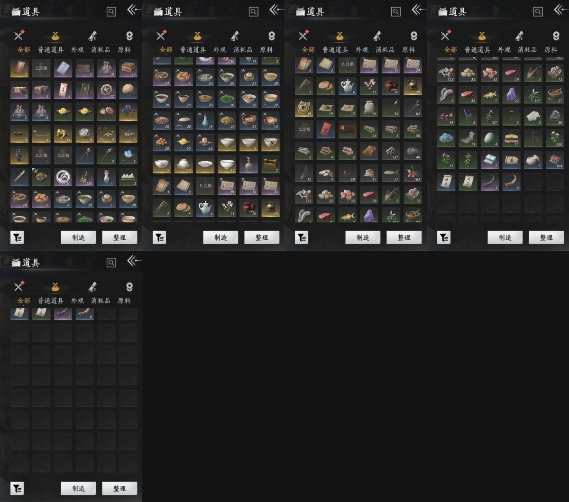Switch to 消耗品 tab in second panel
This screenshot has height=502, width=569.
pyautogui.click(x=243, y=50)
